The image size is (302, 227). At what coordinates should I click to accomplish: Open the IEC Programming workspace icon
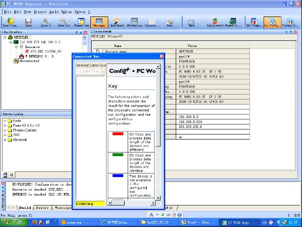[256, 22]
